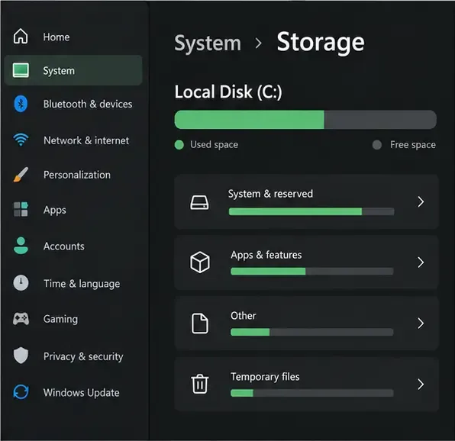This screenshot has width=455, height=441.
Task: Click the Apps grid icon
Action: (x=21, y=209)
